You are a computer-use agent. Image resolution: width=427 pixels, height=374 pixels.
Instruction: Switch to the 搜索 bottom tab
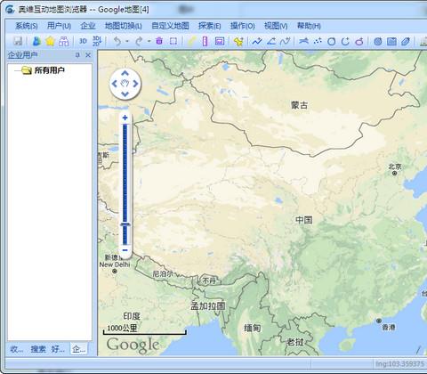[38, 349]
